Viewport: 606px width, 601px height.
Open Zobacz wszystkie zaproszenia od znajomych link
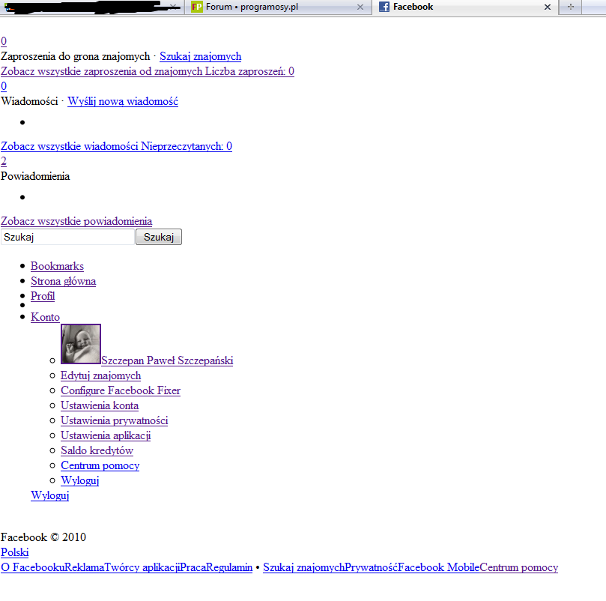[148, 71]
